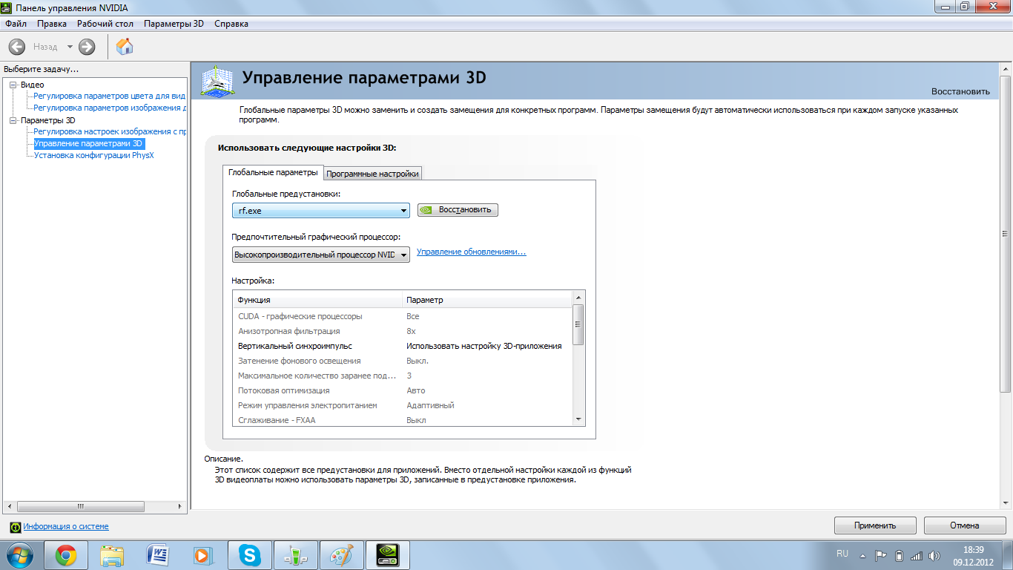Viewport: 1013px width, 570px height.
Task: Open Paint from the taskbar
Action: tap(342, 555)
